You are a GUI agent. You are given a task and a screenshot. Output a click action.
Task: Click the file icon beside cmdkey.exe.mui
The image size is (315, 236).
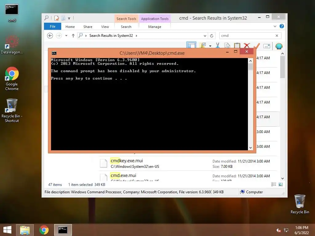pos(104,163)
